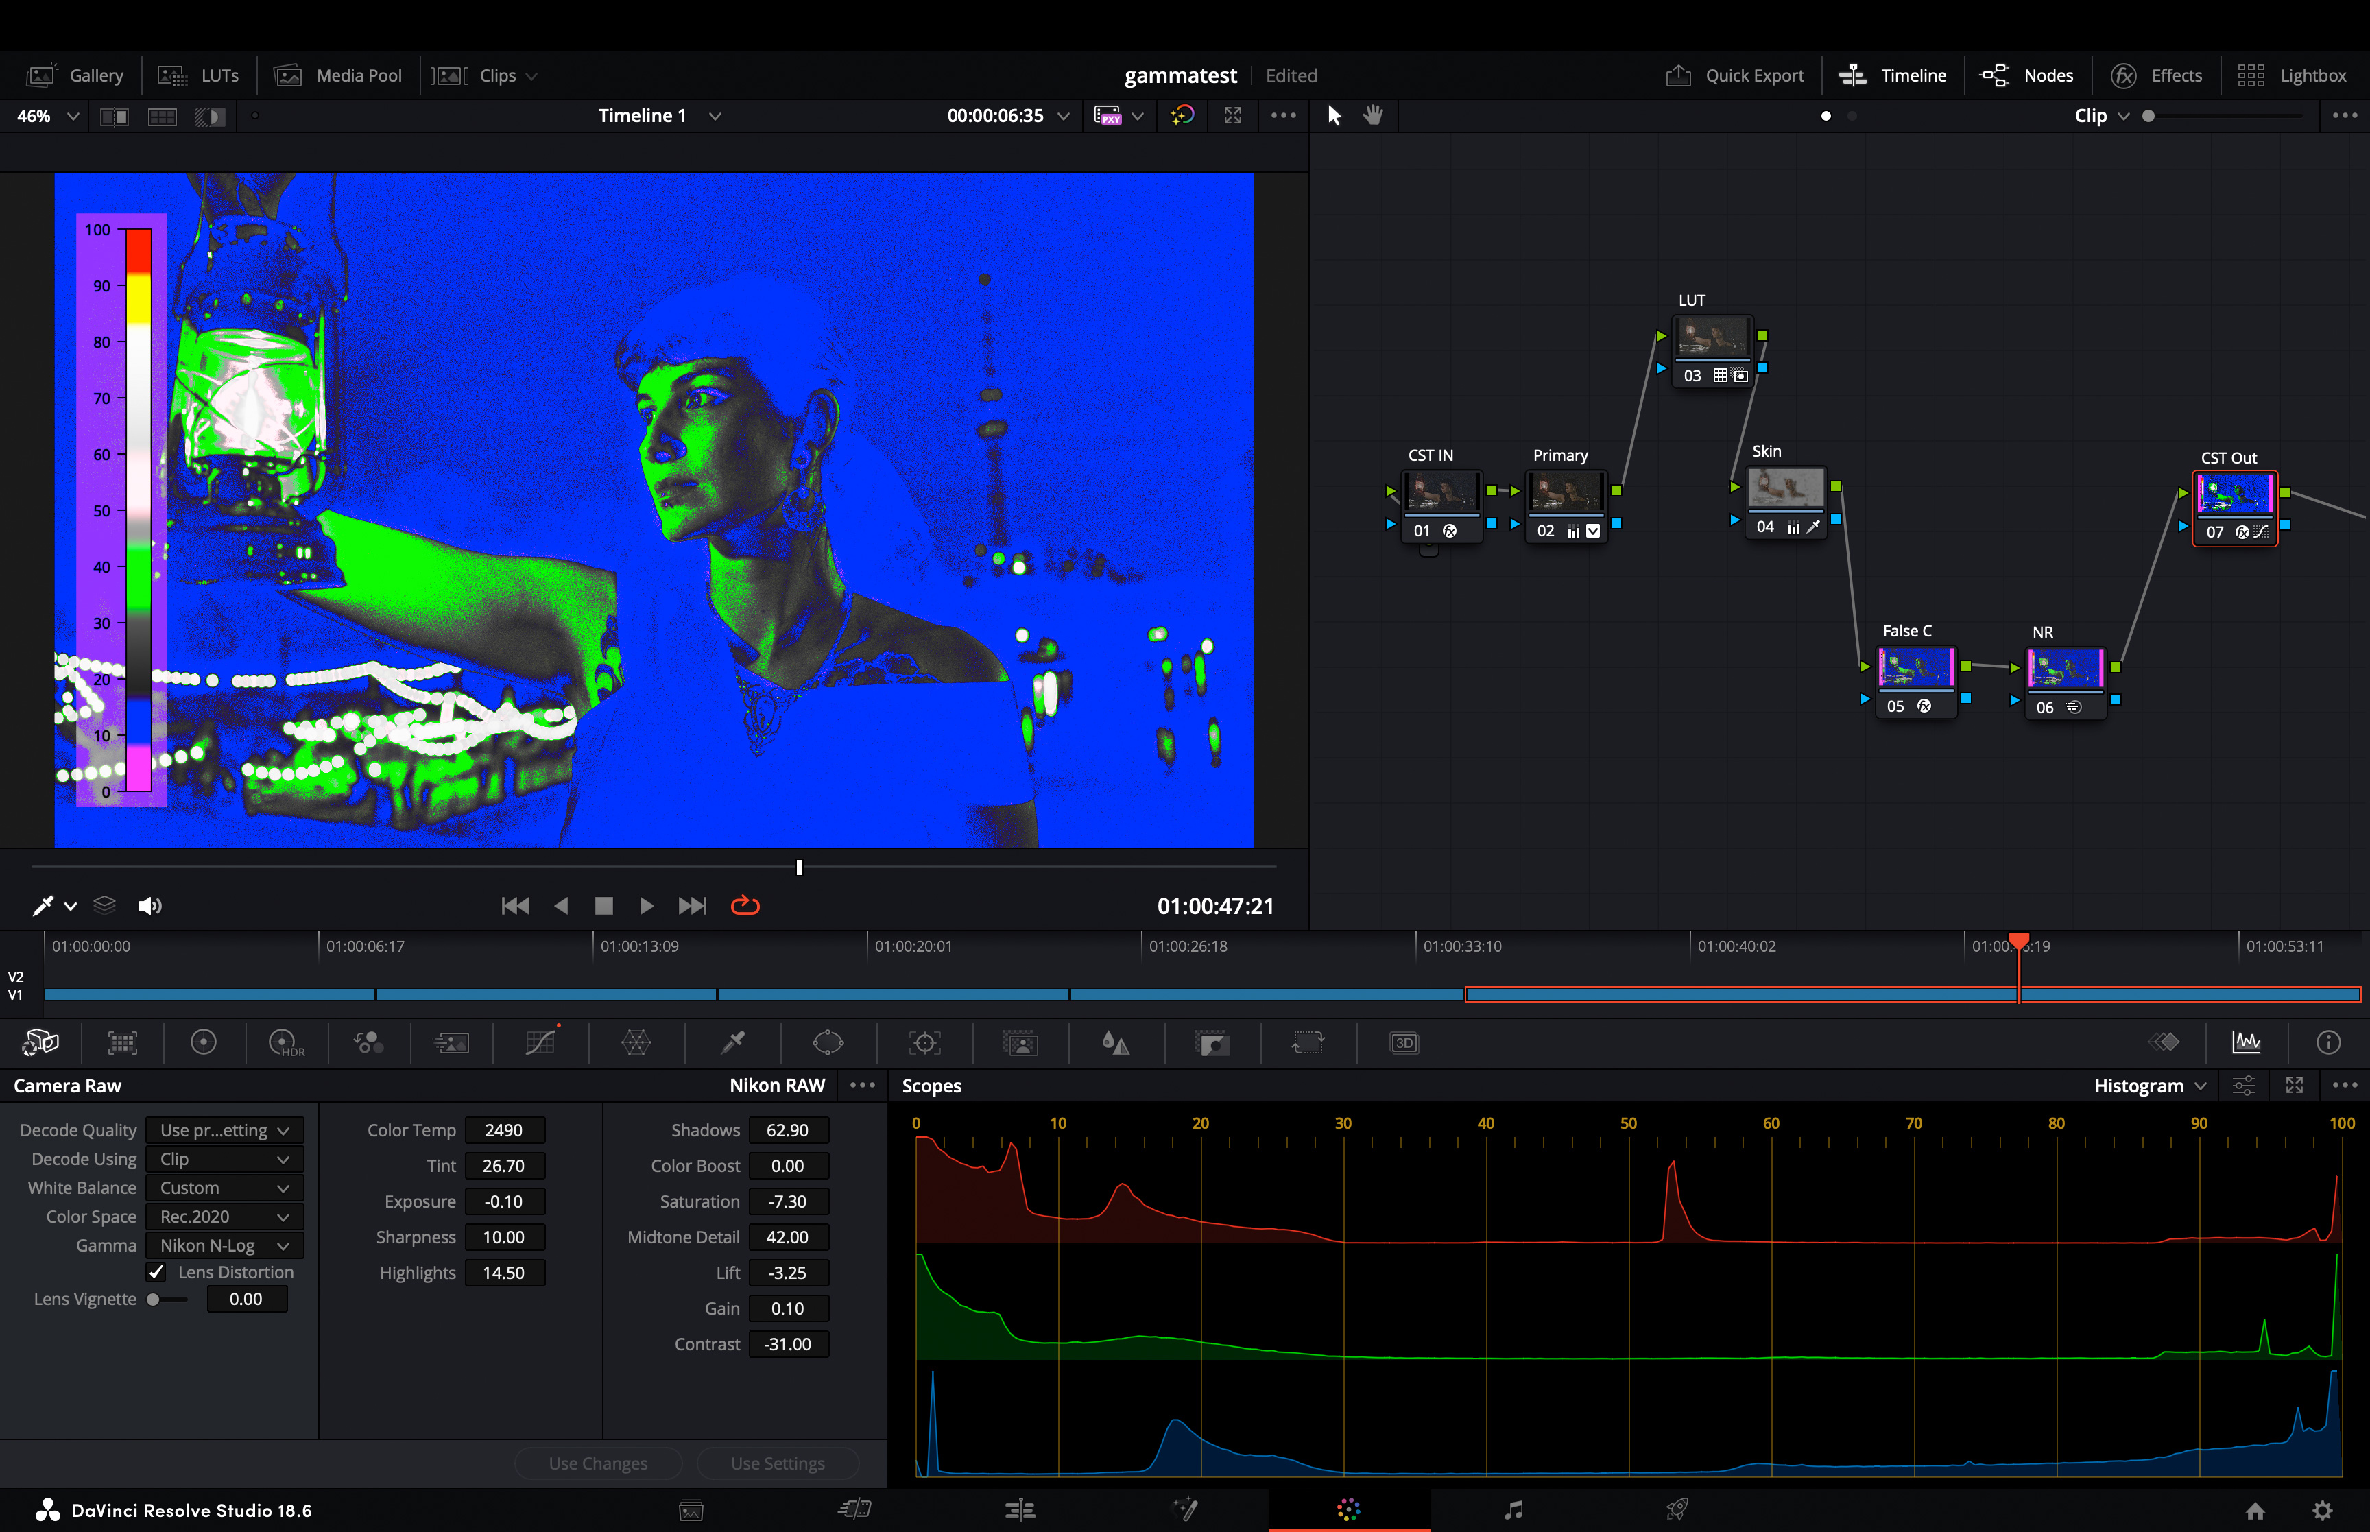The image size is (2370, 1532).
Task: Open the Gallery panel
Action: pyautogui.click(x=75, y=75)
